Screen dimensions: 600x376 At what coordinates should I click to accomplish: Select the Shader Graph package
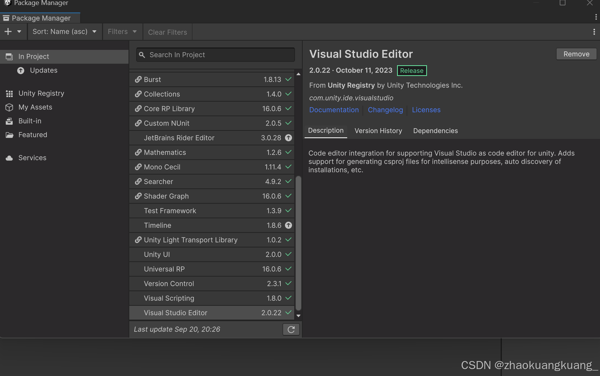212,196
